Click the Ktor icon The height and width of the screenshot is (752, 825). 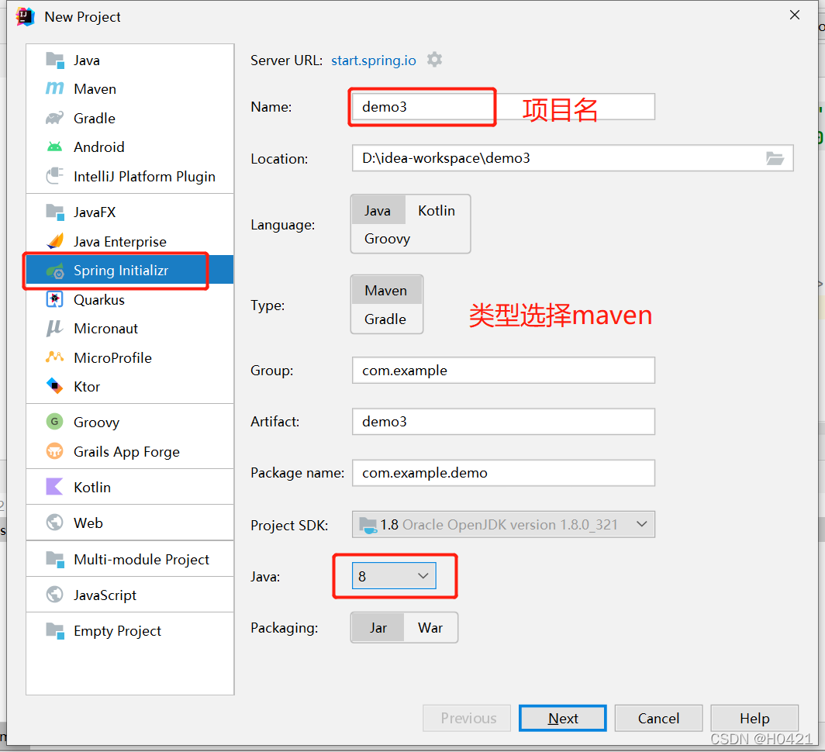(x=55, y=386)
